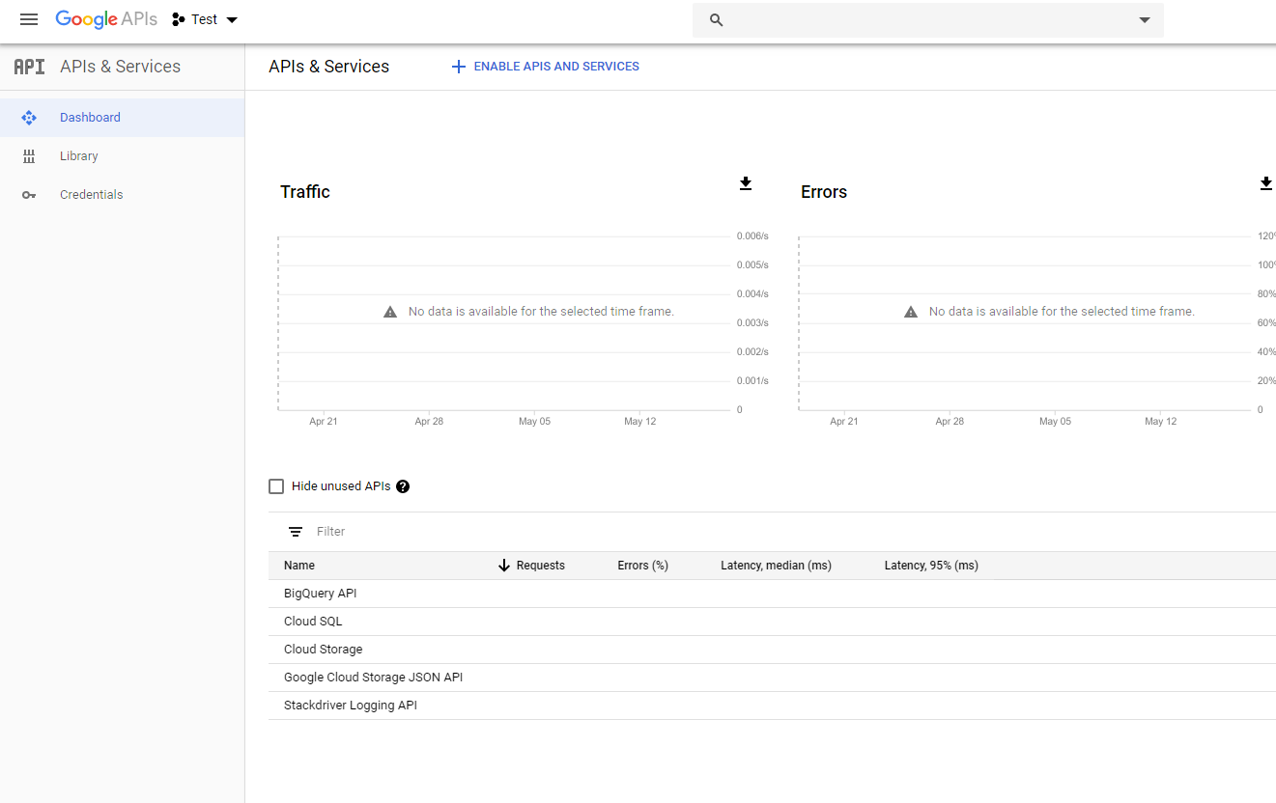Image resolution: width=1276 pixels, height=803 pixels.
Task: Click Enable APIs and Services button
Action: tap(546, 67)
